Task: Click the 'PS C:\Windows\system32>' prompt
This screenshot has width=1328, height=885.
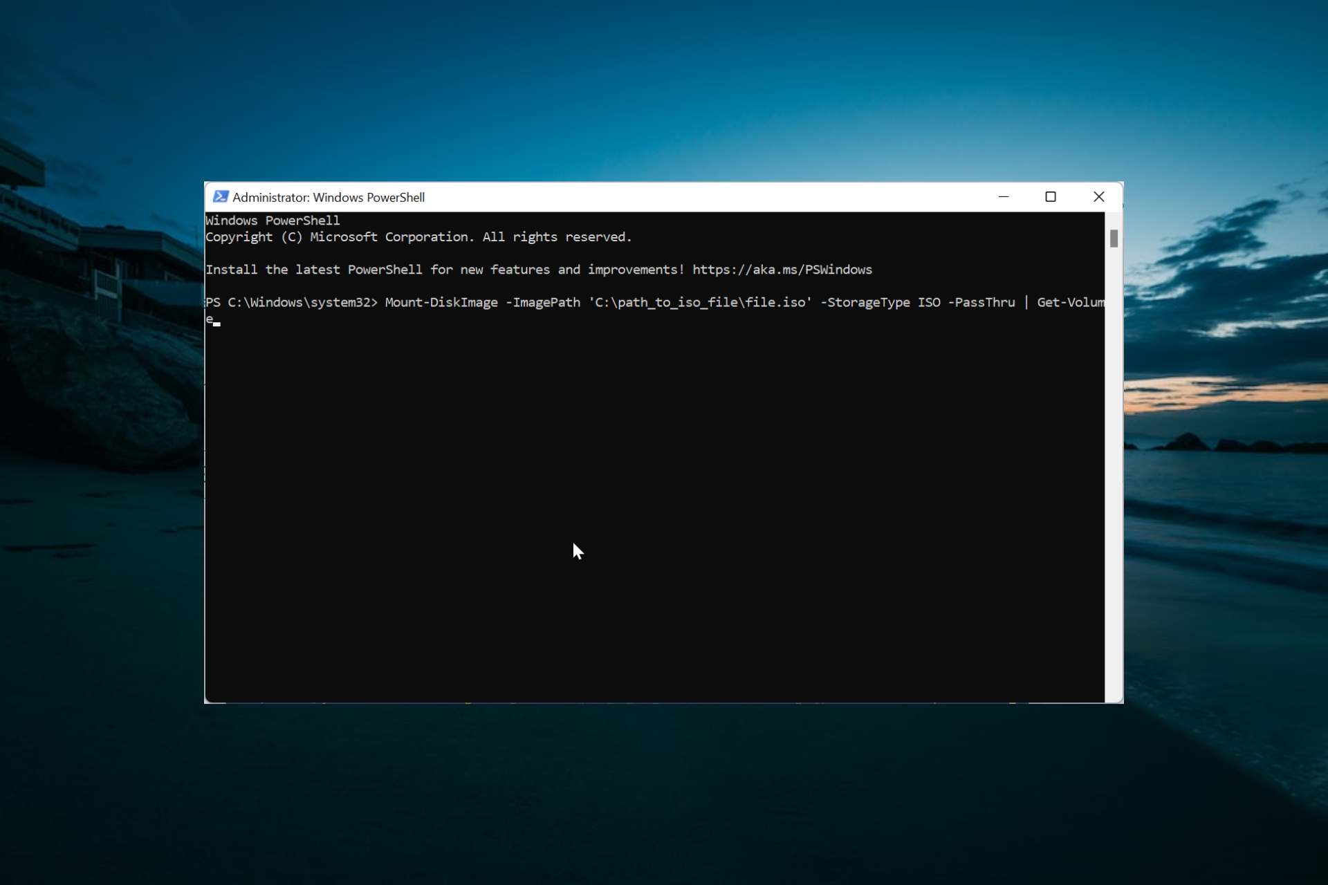Action: [292, 302]
